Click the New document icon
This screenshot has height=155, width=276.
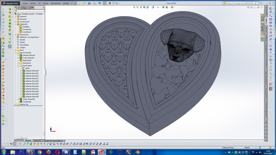tap(79, 3)
